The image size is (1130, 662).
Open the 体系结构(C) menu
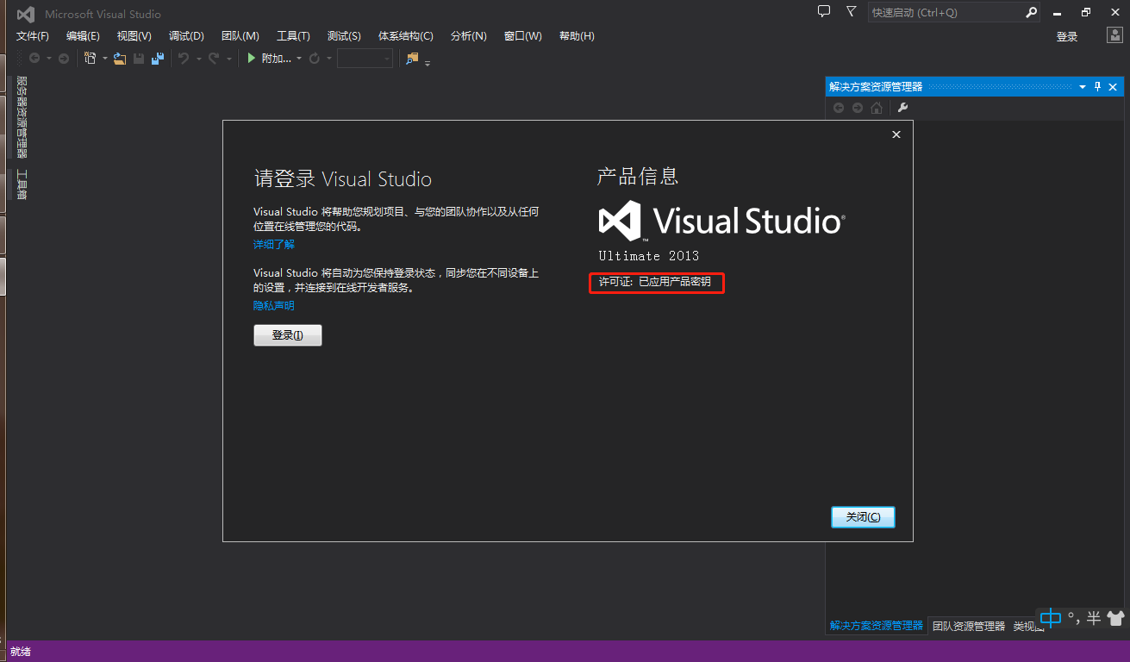(x=405, y=35)
